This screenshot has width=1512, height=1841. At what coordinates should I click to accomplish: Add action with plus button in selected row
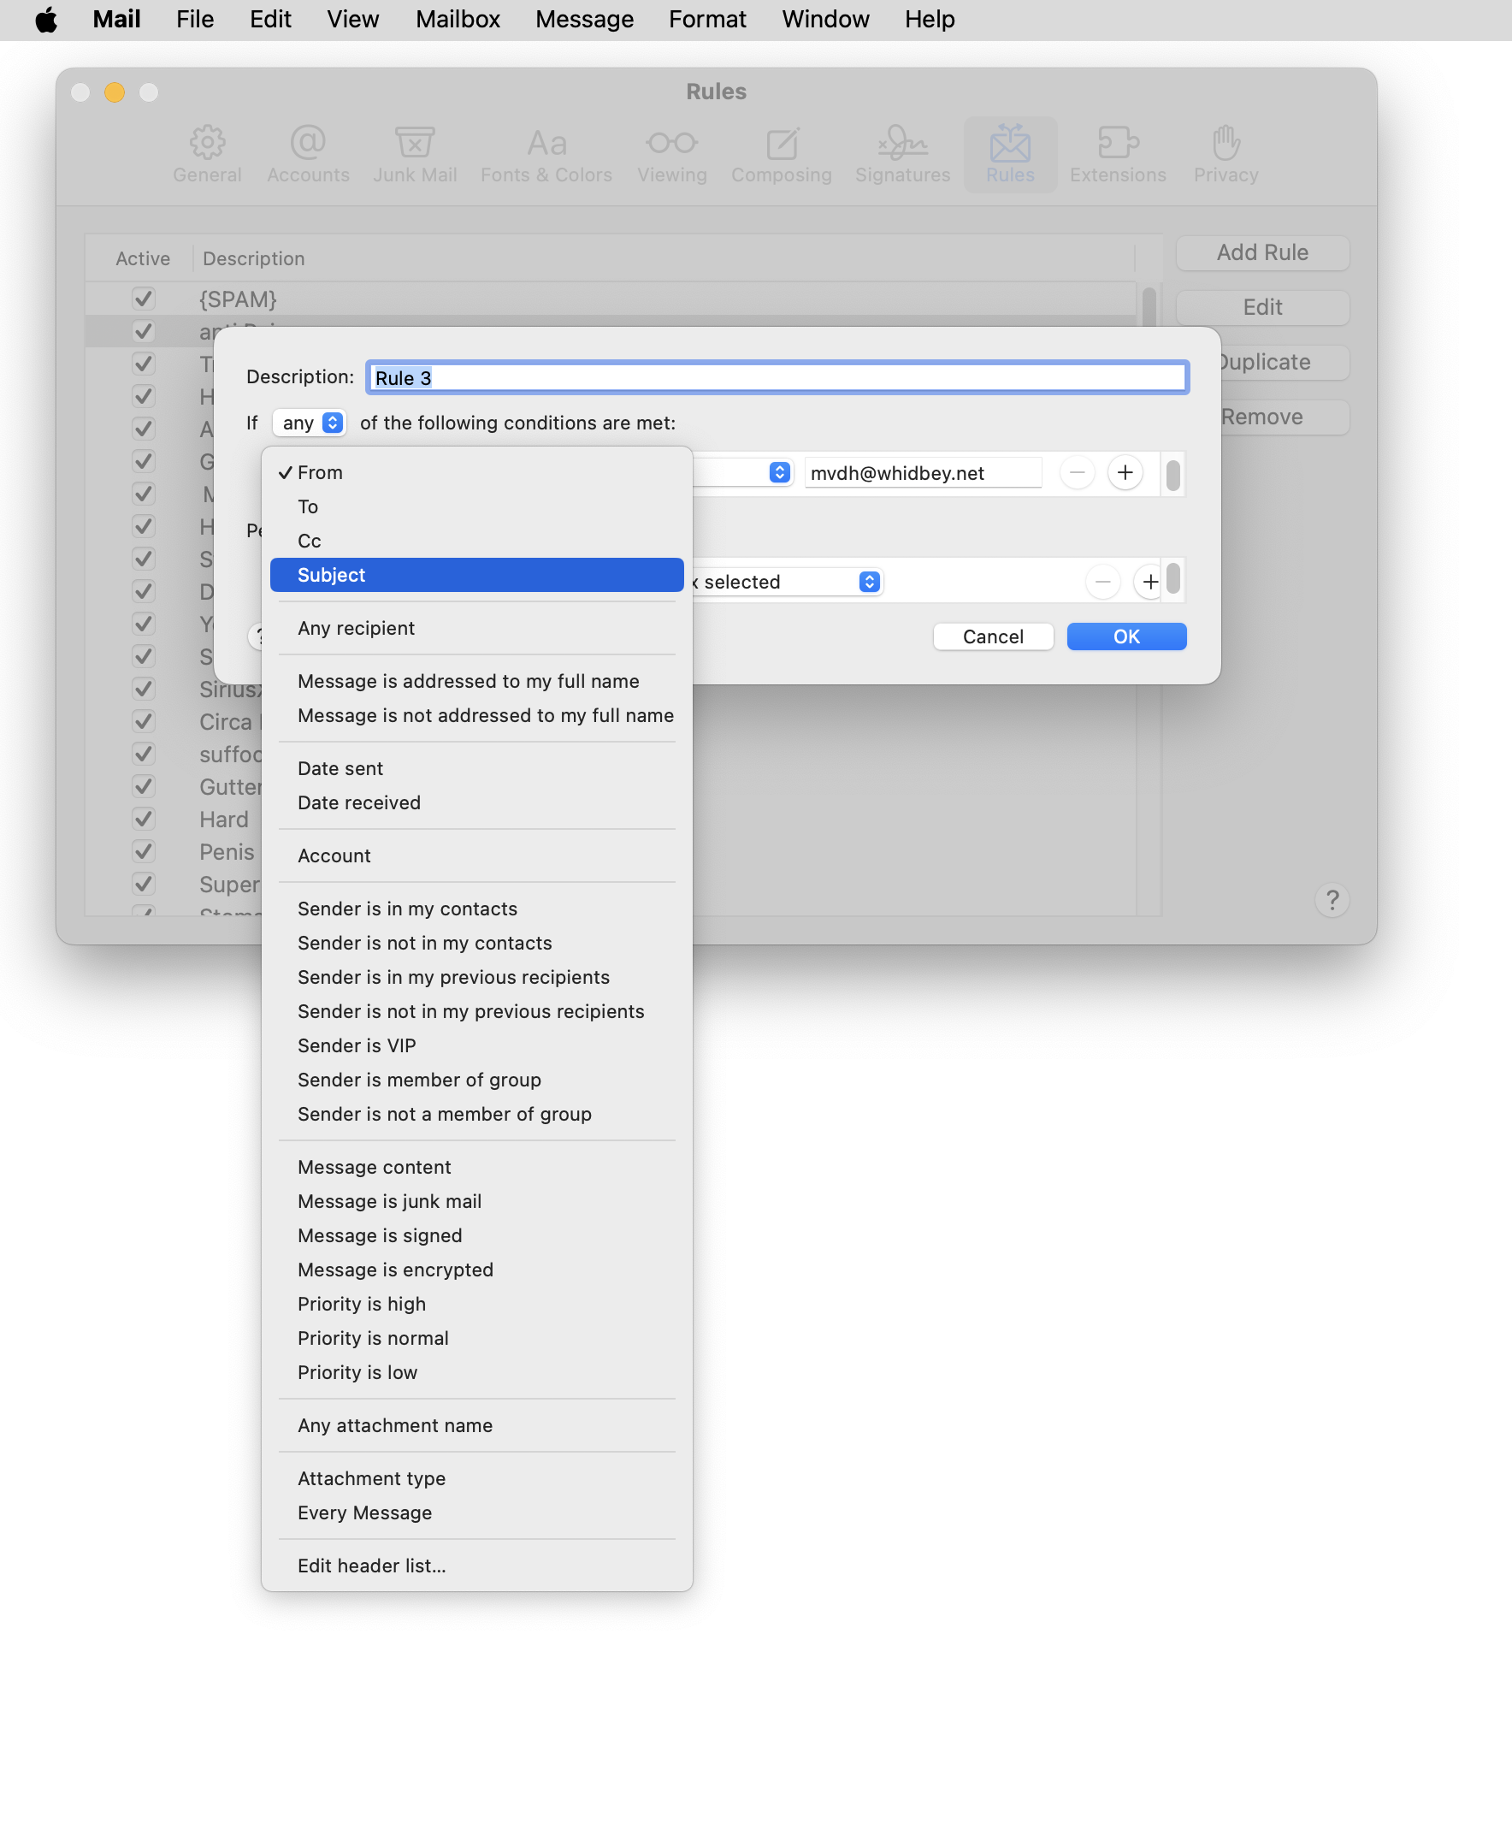[1149, 581]
